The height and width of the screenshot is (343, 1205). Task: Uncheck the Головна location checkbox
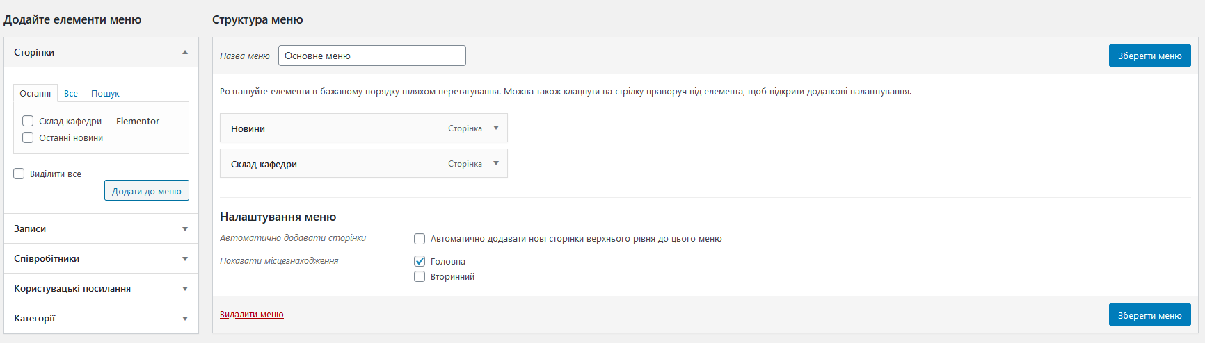pyautogui.click(x=420, y=261)
